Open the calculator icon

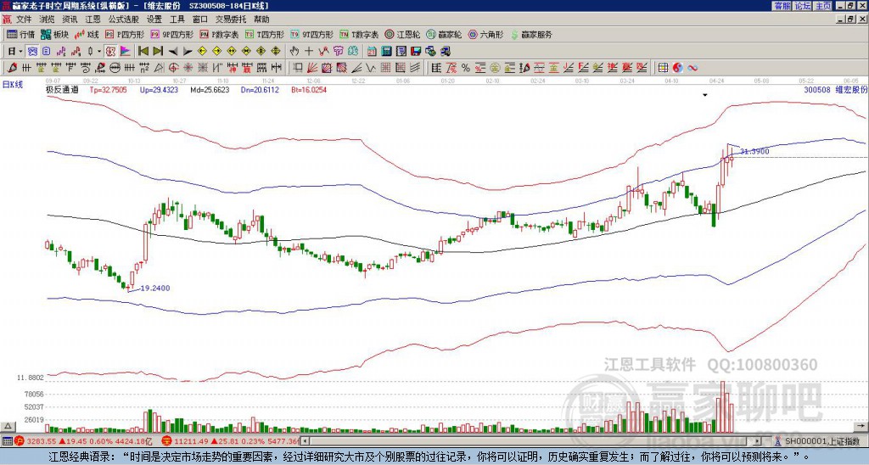386,52
